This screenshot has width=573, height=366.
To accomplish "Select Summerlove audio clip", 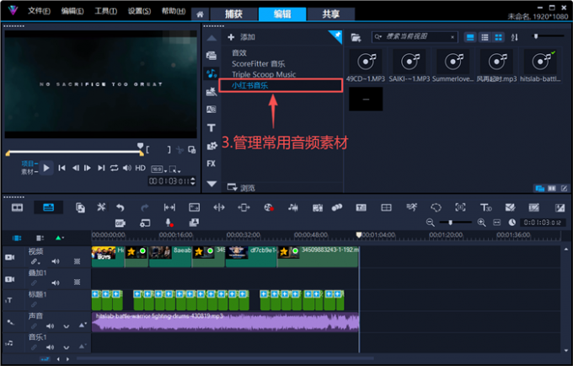I will coord(453,66).
